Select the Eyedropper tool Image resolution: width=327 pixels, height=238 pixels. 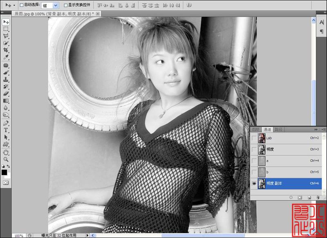coord(6,57)
